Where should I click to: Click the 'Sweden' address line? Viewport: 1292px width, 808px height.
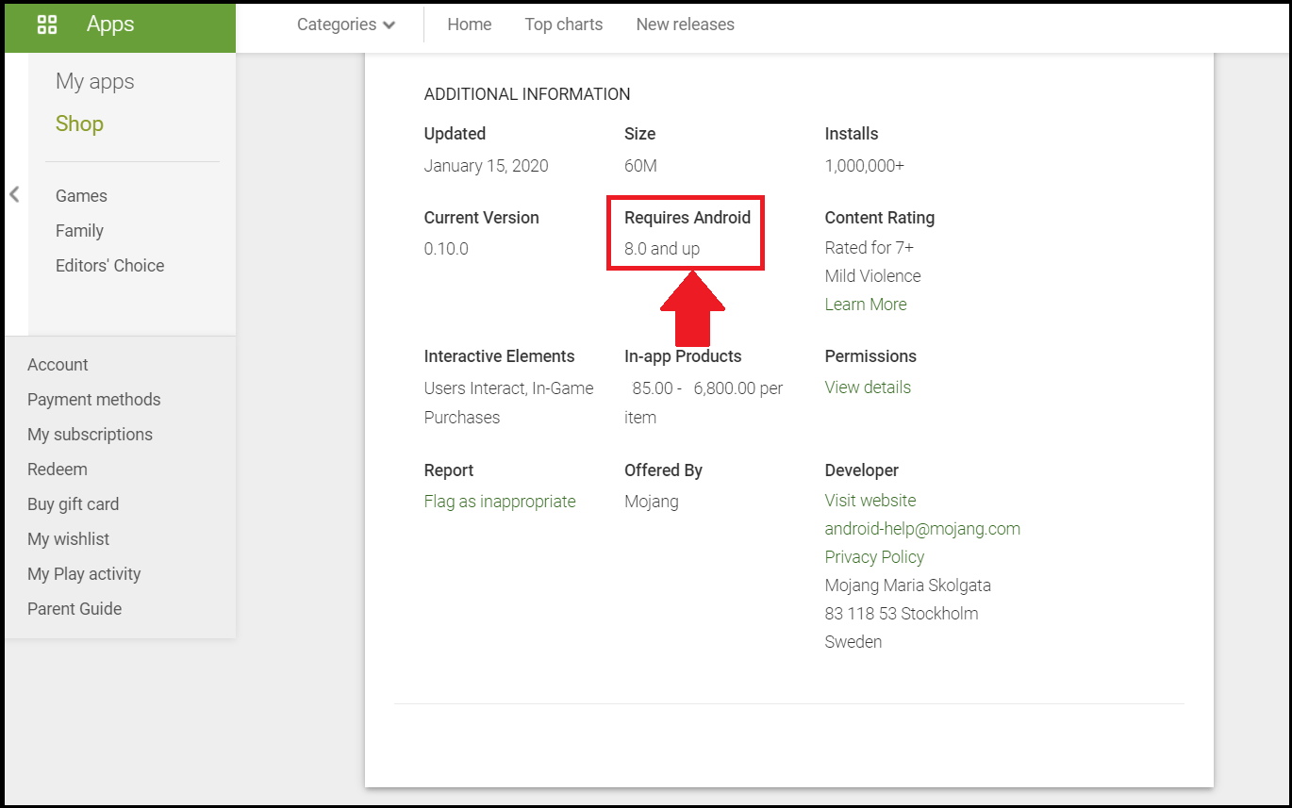(853, 642)
